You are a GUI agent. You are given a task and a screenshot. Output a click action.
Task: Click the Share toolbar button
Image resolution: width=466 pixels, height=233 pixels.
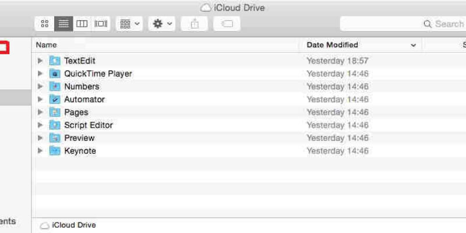click(x=195, y=24)
